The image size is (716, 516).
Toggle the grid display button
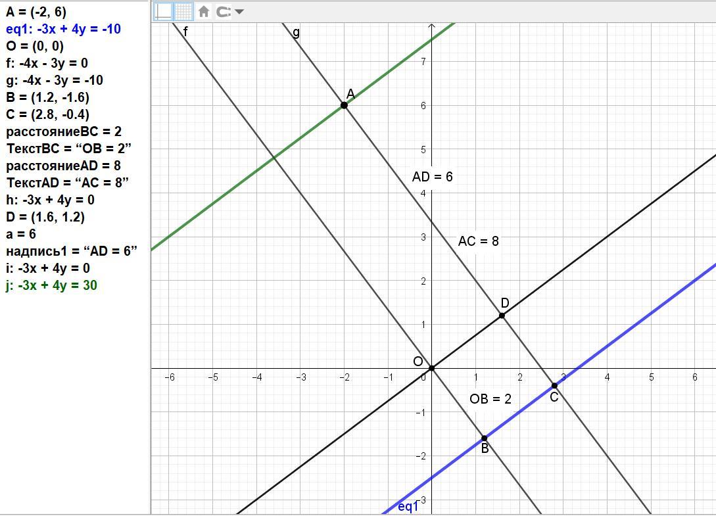point(183,11)
